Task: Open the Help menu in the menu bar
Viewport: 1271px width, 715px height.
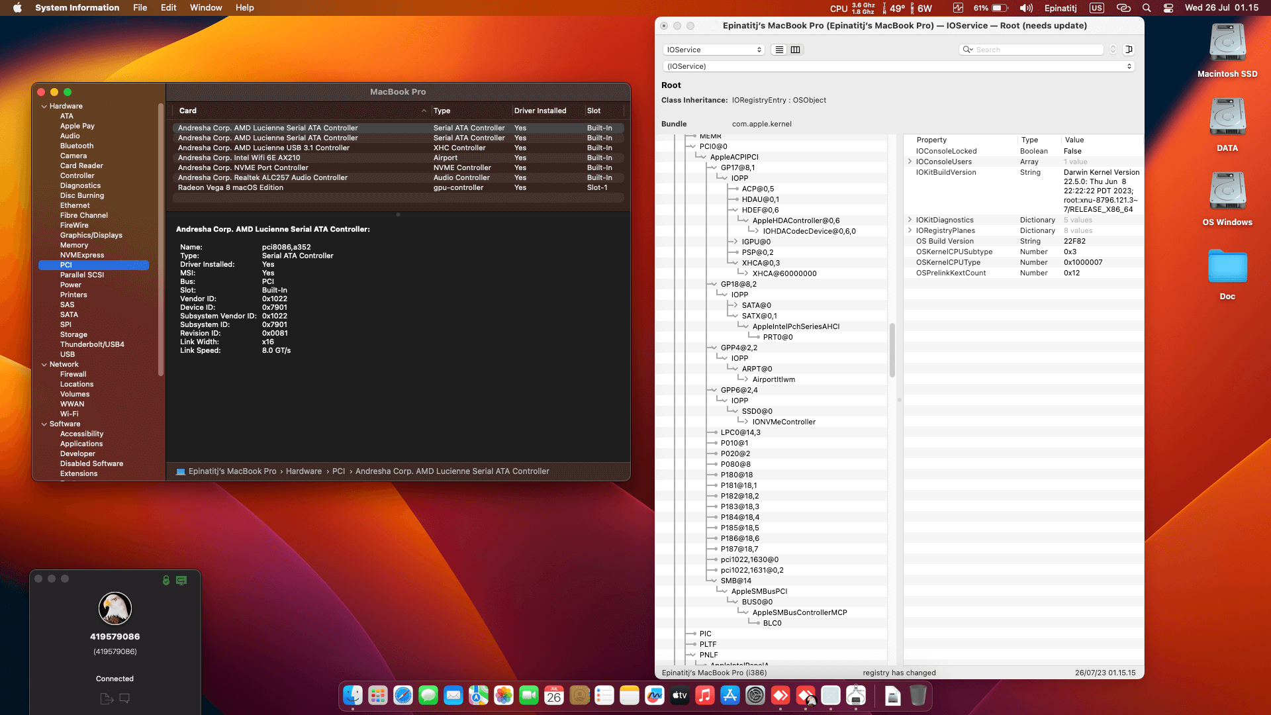Action: click(245, 7)
